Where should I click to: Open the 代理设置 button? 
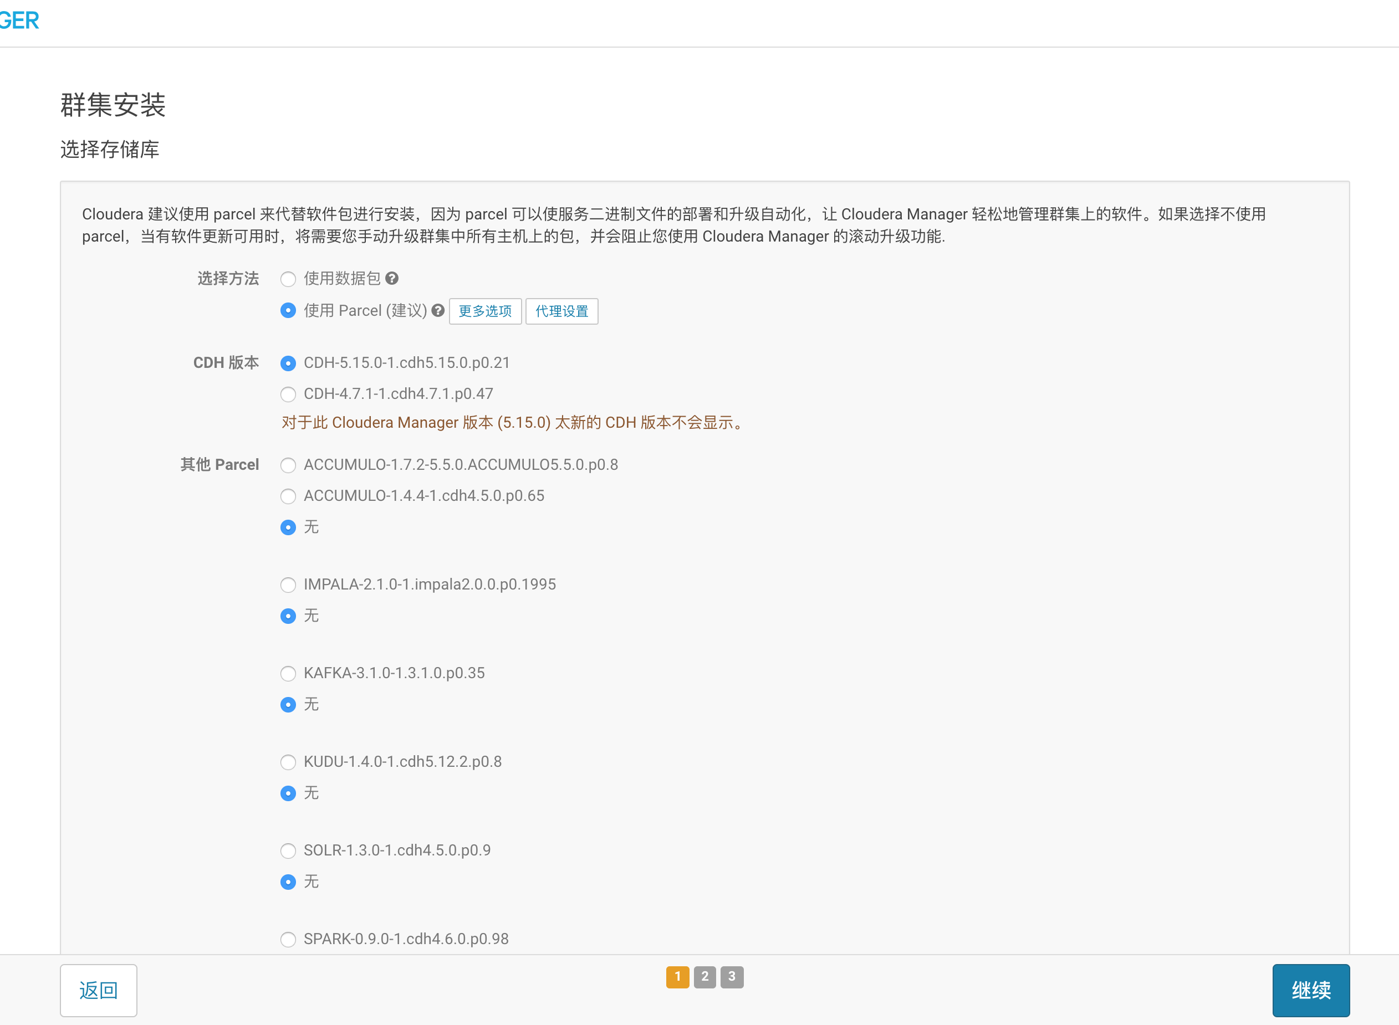561,311
